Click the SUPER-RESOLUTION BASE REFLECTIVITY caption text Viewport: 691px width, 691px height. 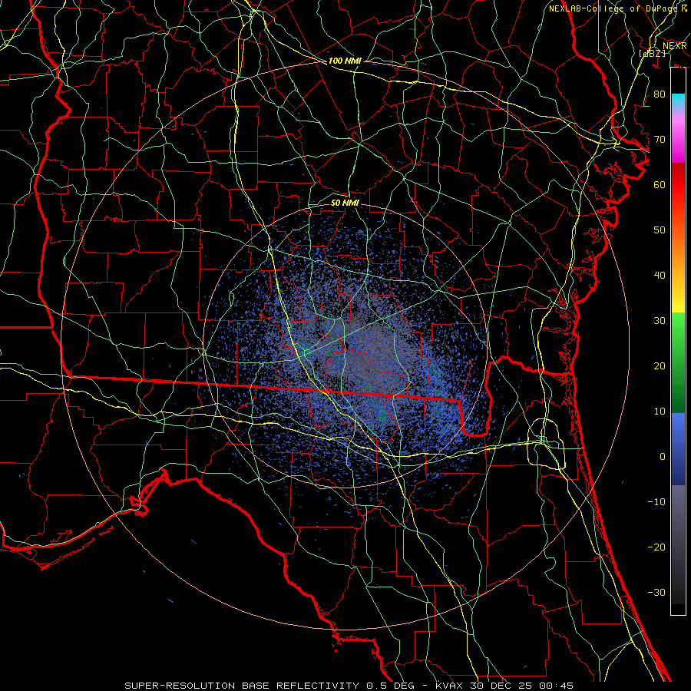point(242,686)
